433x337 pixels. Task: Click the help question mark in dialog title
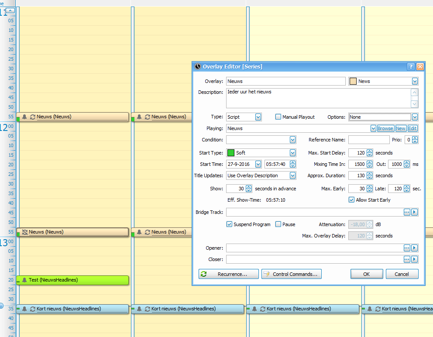[411, 67]
